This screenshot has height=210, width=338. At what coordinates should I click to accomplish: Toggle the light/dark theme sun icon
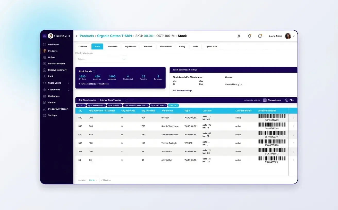point(239,36)
